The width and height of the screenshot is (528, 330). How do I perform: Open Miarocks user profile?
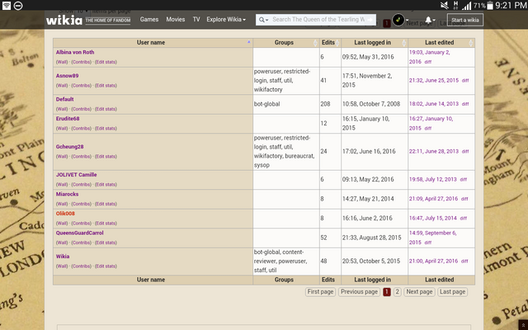(67, 195)
